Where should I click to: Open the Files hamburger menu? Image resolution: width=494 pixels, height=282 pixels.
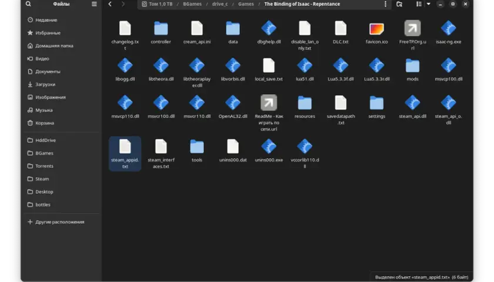94,4
